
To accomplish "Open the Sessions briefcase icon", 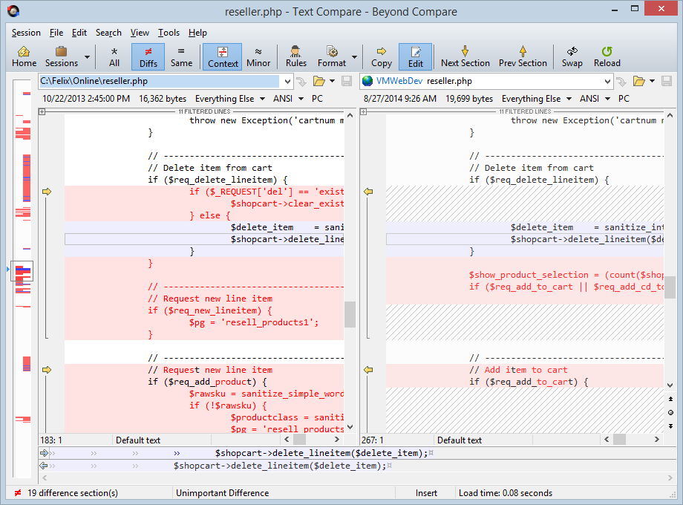I will [x=61, y=56].
